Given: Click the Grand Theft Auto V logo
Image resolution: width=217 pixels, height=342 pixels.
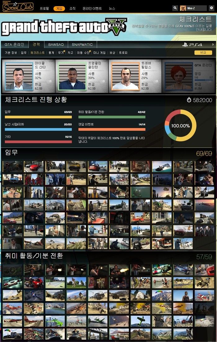Looking at the screenshot, I should [x=64, y=27].
